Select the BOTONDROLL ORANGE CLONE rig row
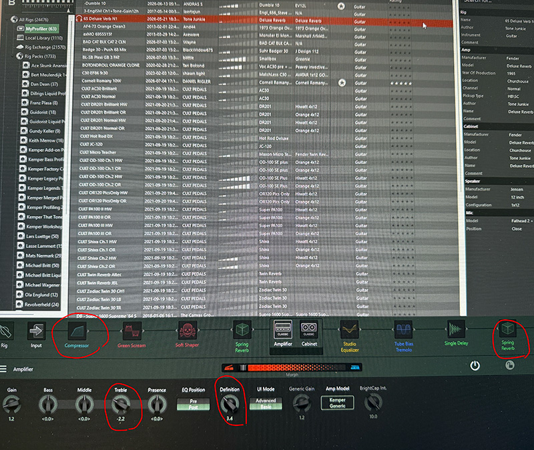This screenshot has height=450, width=534. 264,65
